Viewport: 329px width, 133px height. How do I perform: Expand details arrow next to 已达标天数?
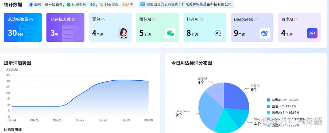tap(73, 19)
